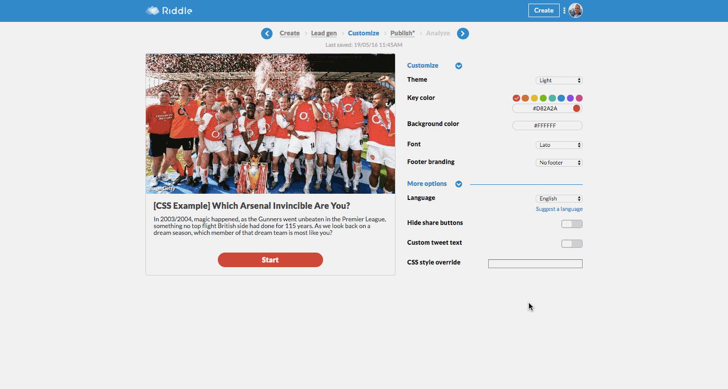The image size is (728, 389).
Task: Select the Customize step tab
Action: click(364, 33)
